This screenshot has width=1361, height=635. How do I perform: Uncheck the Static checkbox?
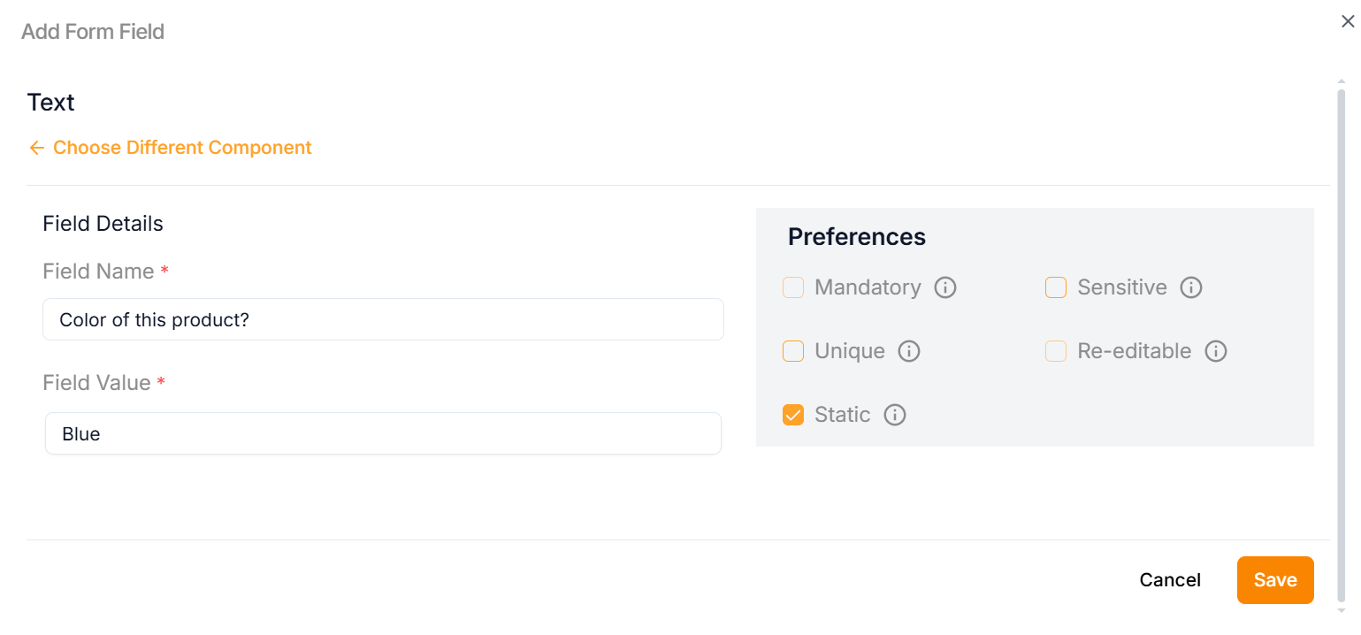point(793,415)
